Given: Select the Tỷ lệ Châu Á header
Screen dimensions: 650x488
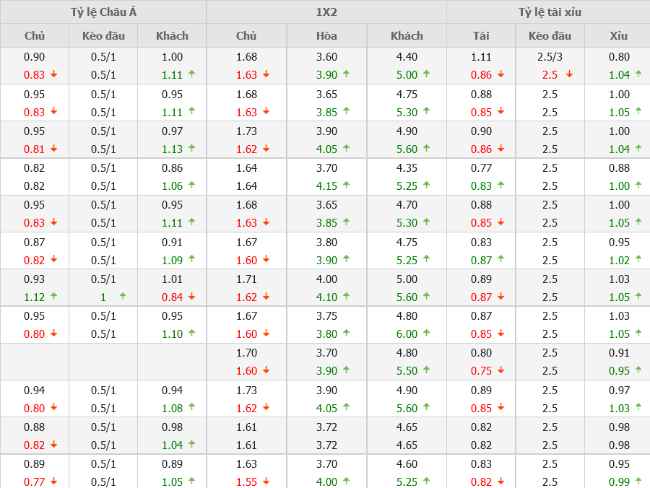Looking at the screenshot, I should click(x=103, y=12).
